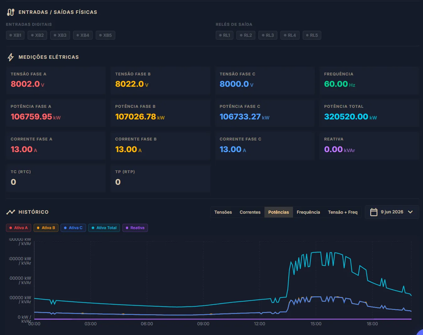Click the TC (RTC) value card
The height and width of the screenshot is (335, 423).
coord(56,178)
